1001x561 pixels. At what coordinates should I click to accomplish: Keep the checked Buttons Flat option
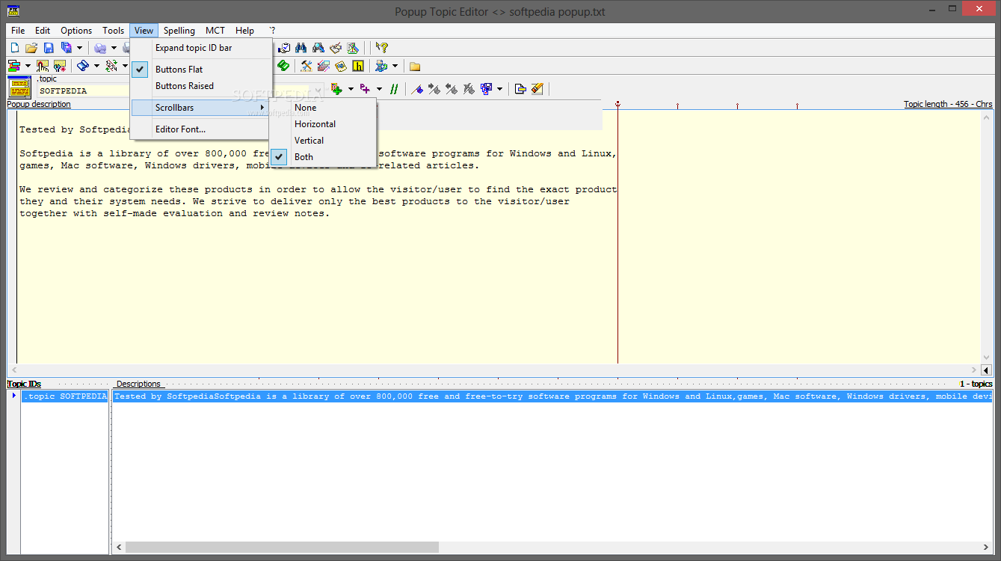(201, 70)
